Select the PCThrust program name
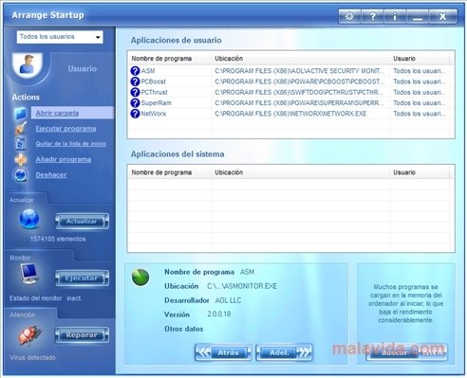This screenshot has height=378, width=467. click(x=154, y=92)
